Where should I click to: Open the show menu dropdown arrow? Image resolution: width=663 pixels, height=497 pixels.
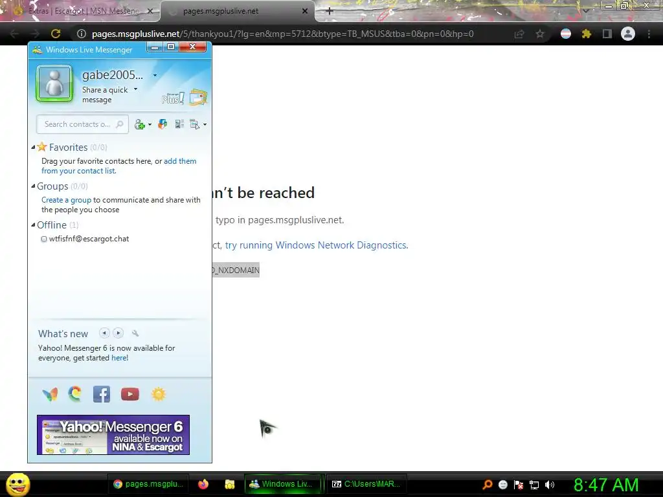click(205, 125)
